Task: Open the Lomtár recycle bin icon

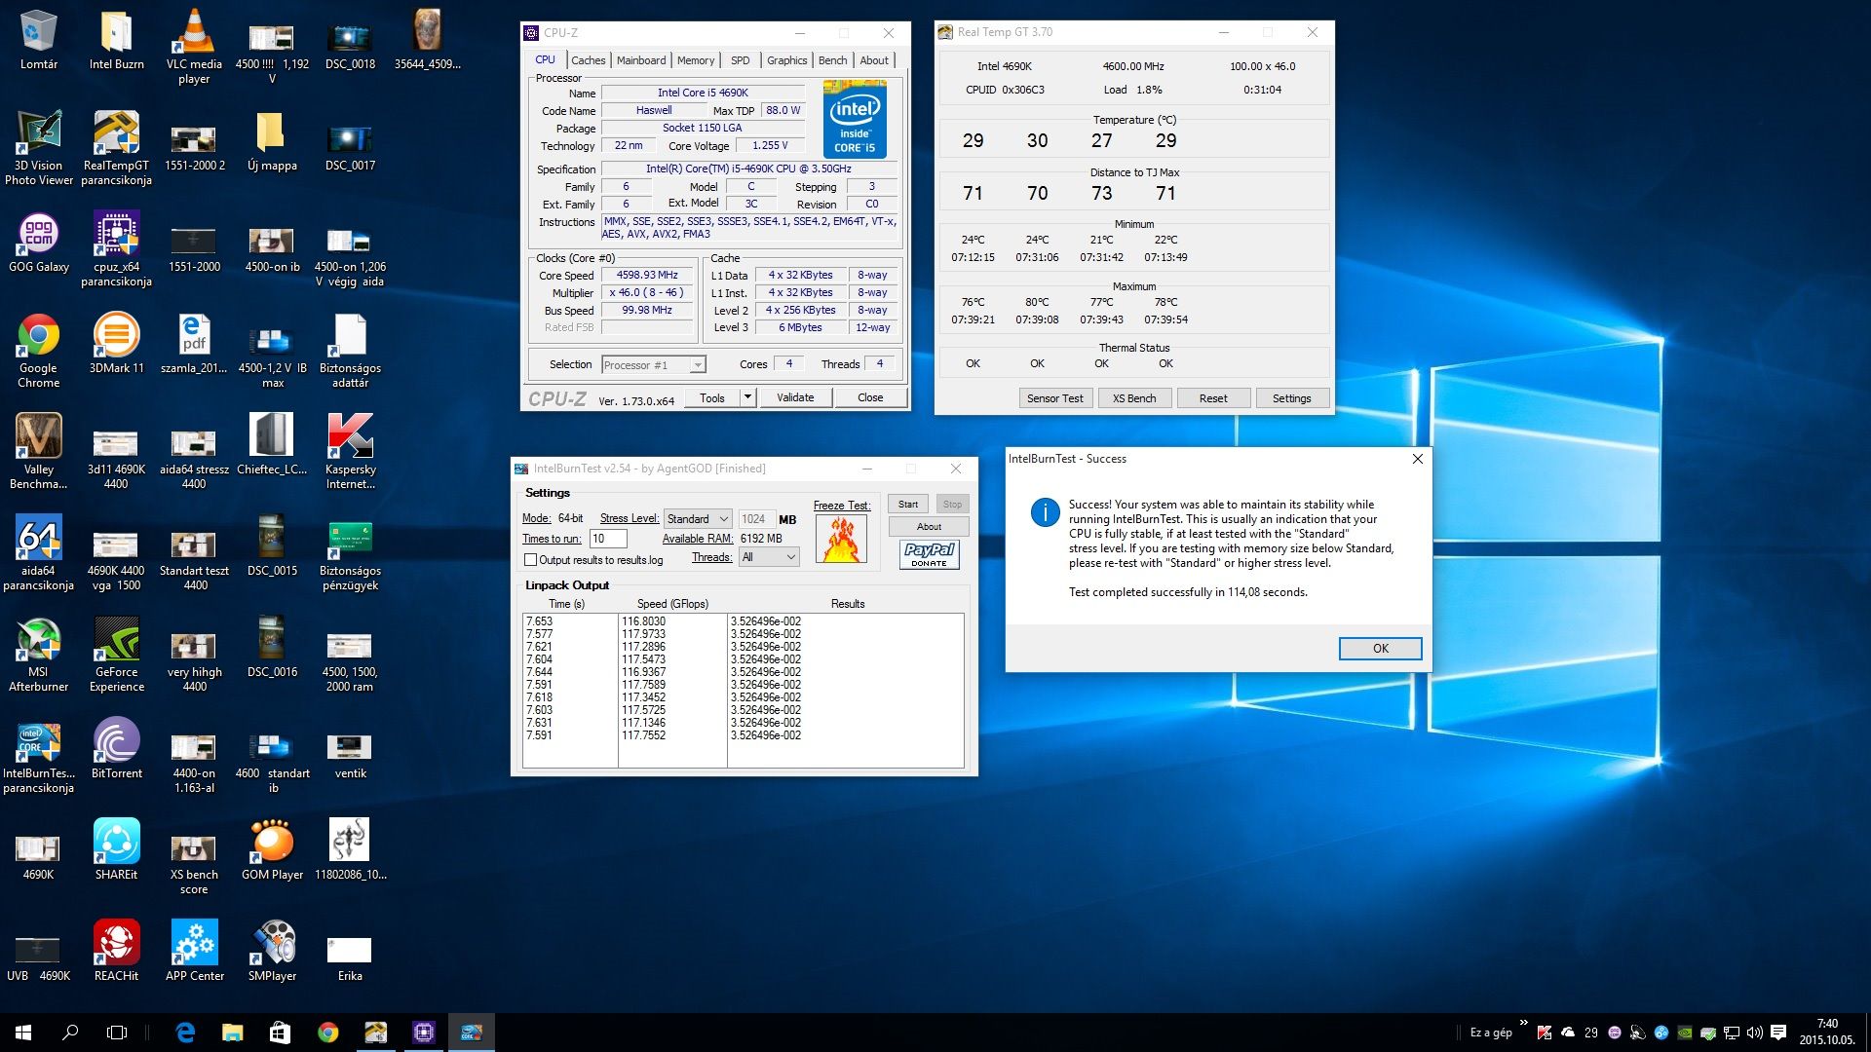Action: (x=38, y=40)
